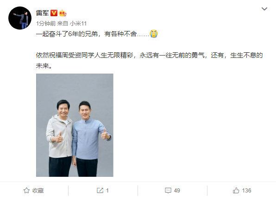Click the repost share icon
This screenshot has height=199, width=276.
click(100, 190)
